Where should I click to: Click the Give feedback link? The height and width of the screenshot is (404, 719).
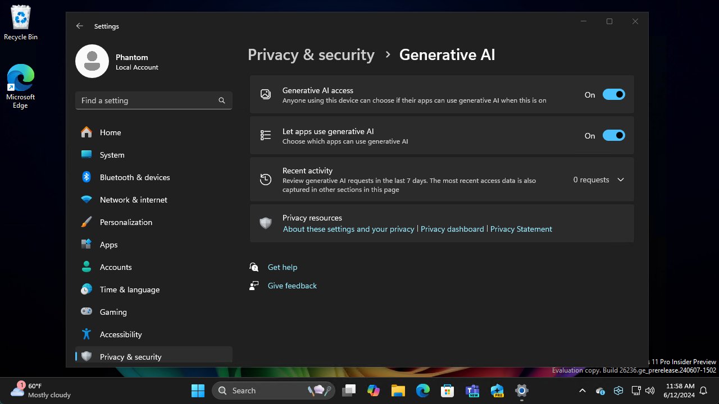pyautogui.click(x=292, y=286)
